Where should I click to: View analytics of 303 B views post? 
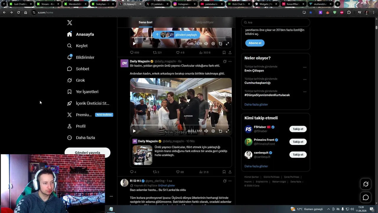205,52
